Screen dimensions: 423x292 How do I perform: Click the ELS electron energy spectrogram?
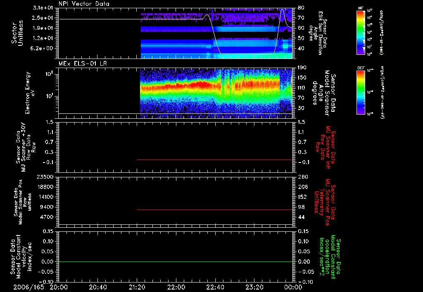pyautogui.click(x=176, y=93)
